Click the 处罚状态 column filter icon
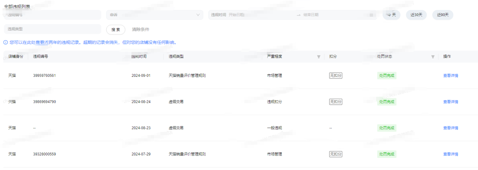Image resolution: width=478 pixels, height=170 pixels. [x=433, y=57]
